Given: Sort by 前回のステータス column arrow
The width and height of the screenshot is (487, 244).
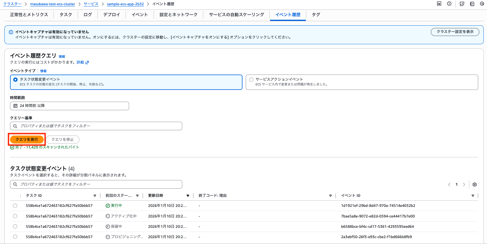Looking at the screenshot, I should point(137,196).
